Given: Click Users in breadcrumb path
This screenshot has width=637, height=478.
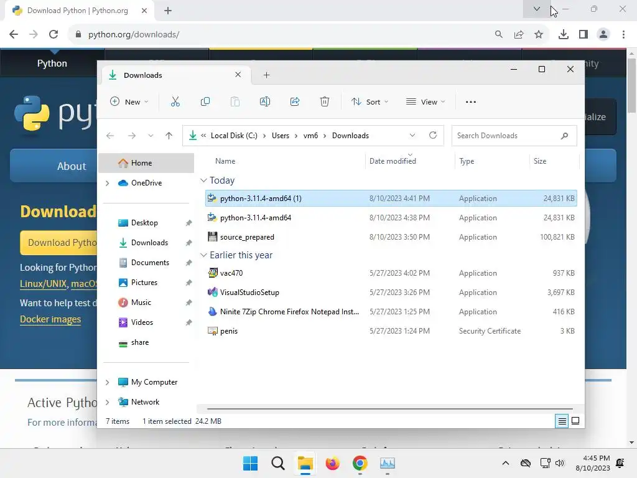Looking at the screenshot, I should (281, 135).
